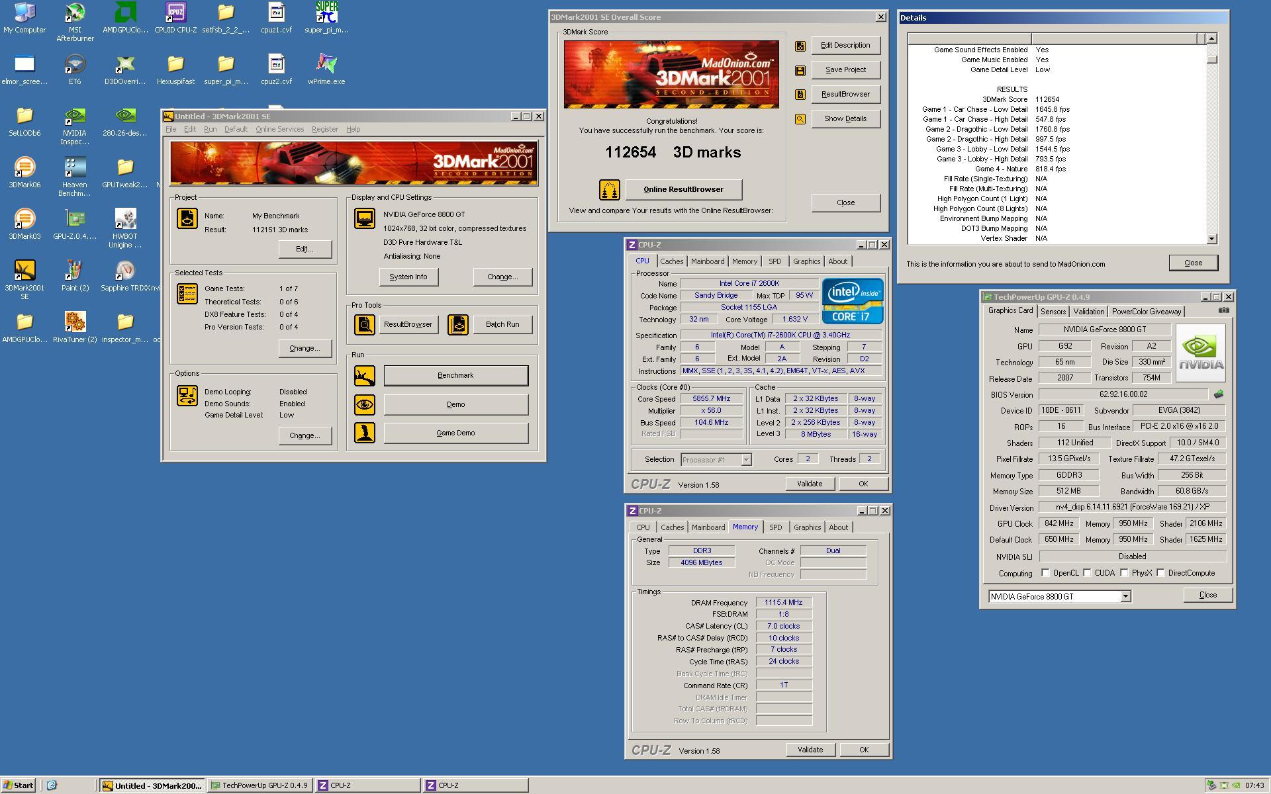This screenshot has width=1271, height=794.
Task: Open MSI Afterburner desktop icon
Action: coord(75,21)
